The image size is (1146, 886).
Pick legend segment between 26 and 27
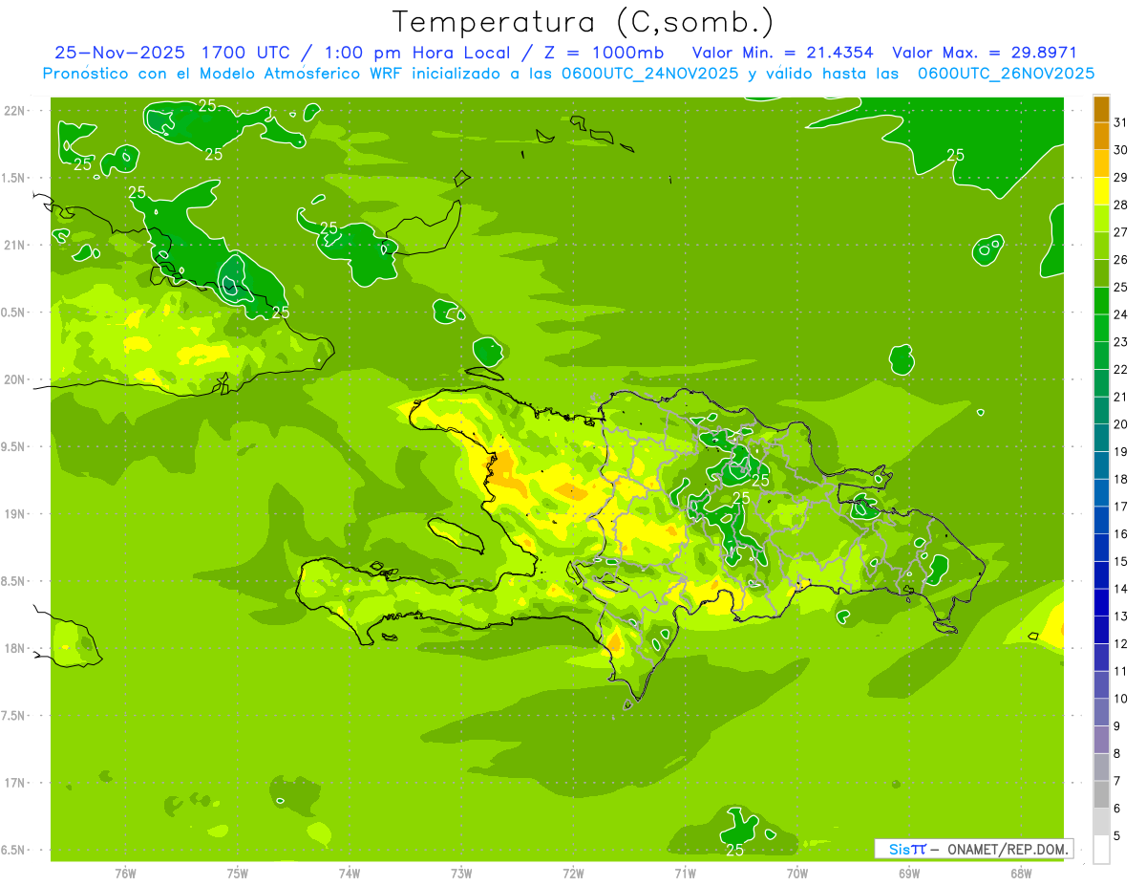1101,247
